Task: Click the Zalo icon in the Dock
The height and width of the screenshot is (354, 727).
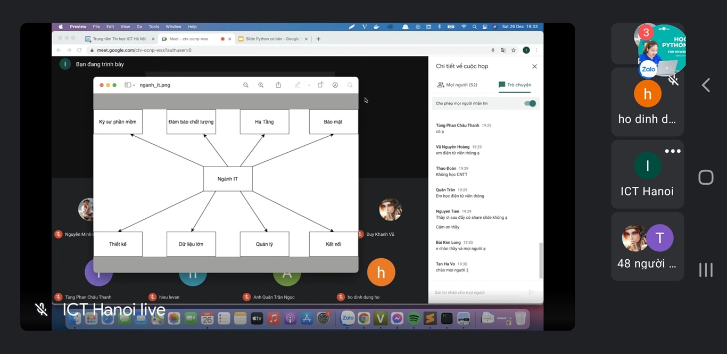Action: (x=348, y=318)
